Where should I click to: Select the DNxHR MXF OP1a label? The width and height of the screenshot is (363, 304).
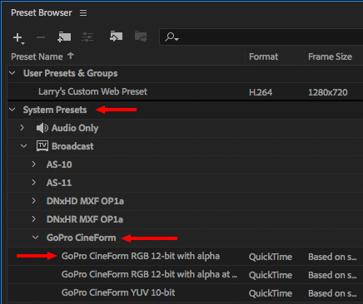[85, 219]
